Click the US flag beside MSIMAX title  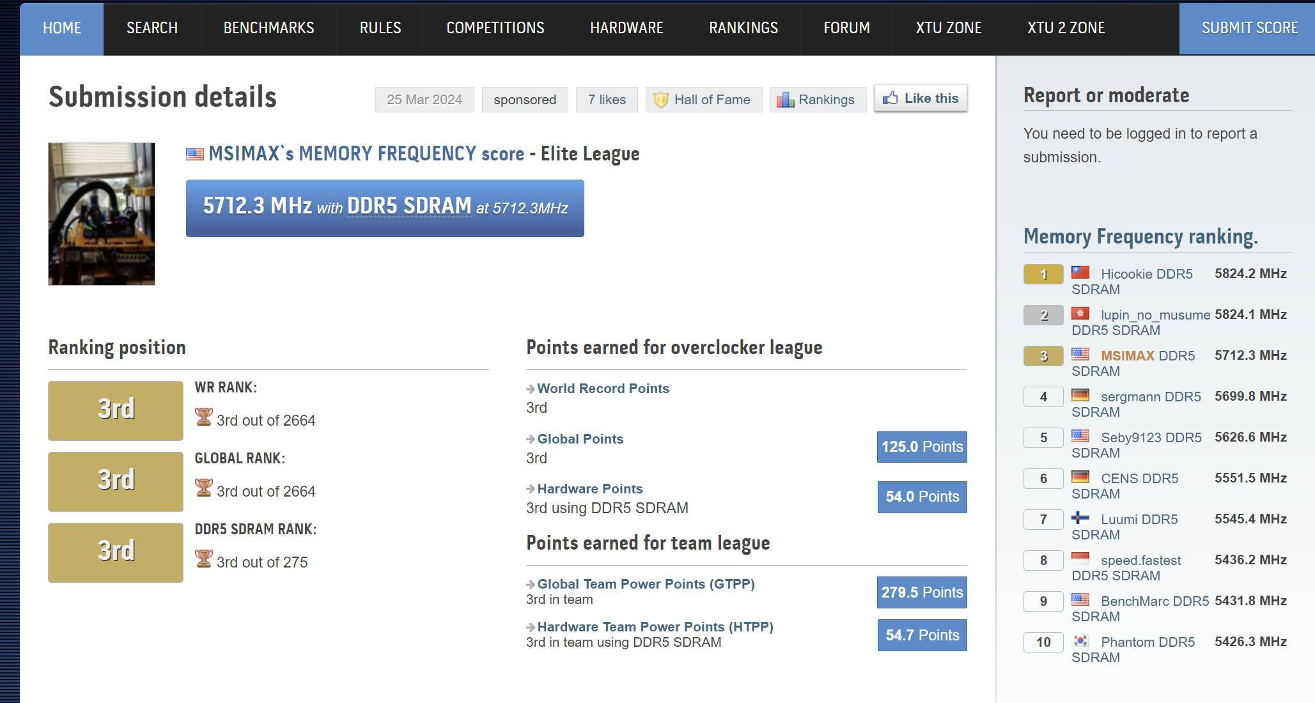(195, 154)
